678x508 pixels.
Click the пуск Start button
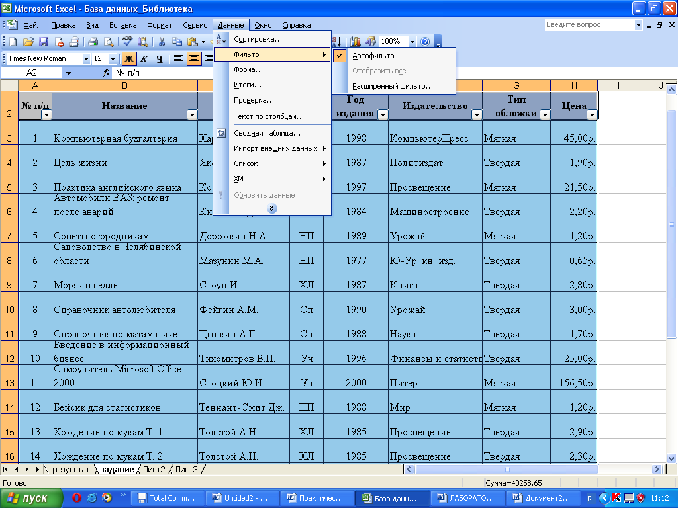[x=30, y=498]
